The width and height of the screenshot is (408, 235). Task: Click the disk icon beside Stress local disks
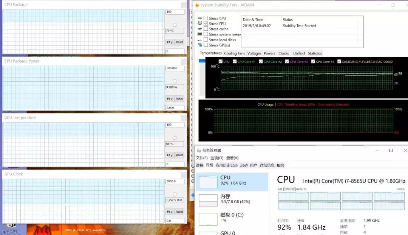coord(199,40)
